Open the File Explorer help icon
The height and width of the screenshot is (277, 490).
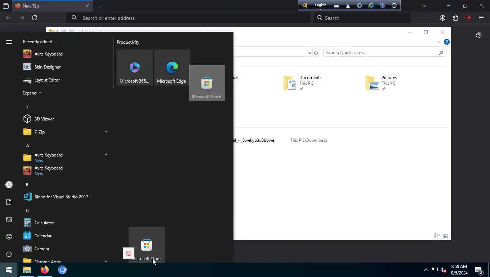pos(446,42)
